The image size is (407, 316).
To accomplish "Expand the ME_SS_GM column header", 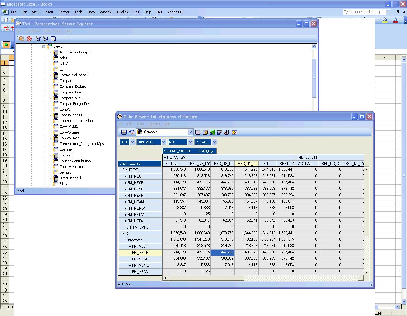I will point(165,157).
